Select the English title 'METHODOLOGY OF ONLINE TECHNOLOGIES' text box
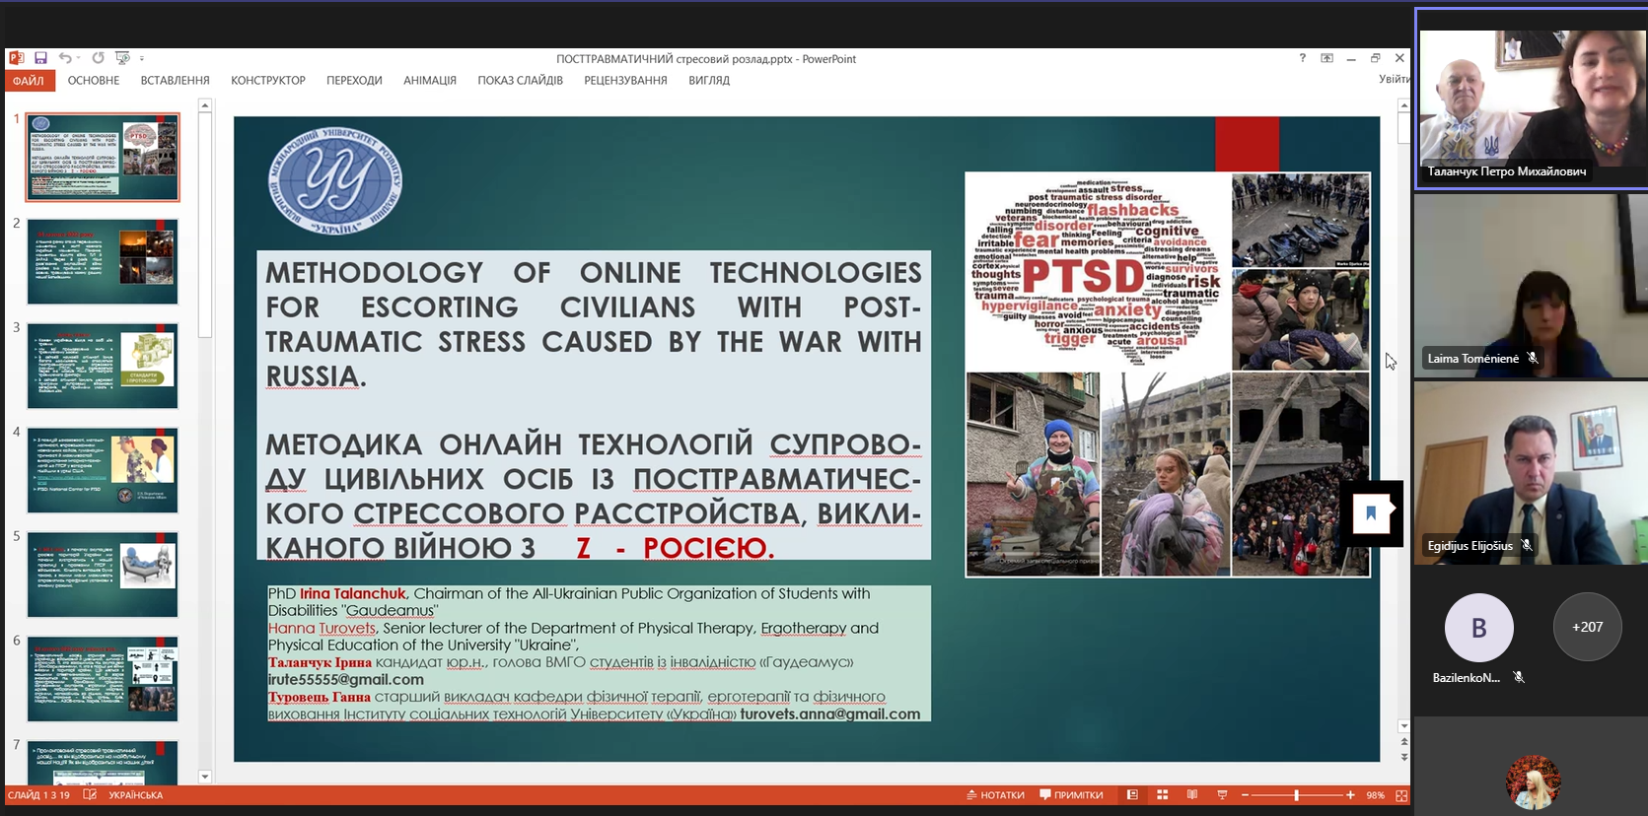This screenshot has height=816, width=1648. (594, 323)
